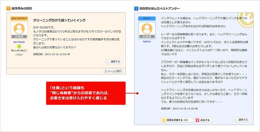Click the mail icon on メールで紹介

tap(106, 71)
